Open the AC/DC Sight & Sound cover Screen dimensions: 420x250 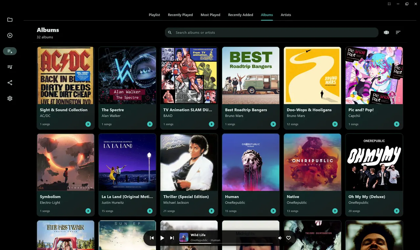(66, 75)
